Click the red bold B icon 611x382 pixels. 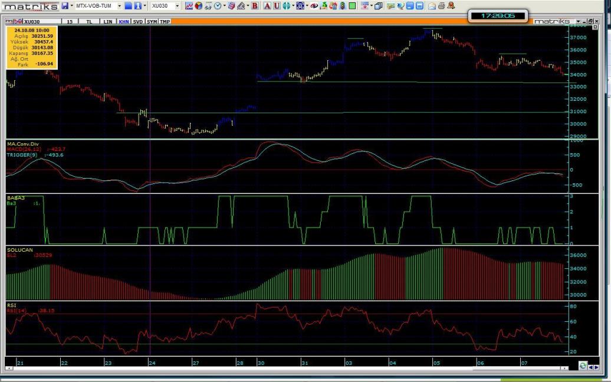(x=255, y=6)
